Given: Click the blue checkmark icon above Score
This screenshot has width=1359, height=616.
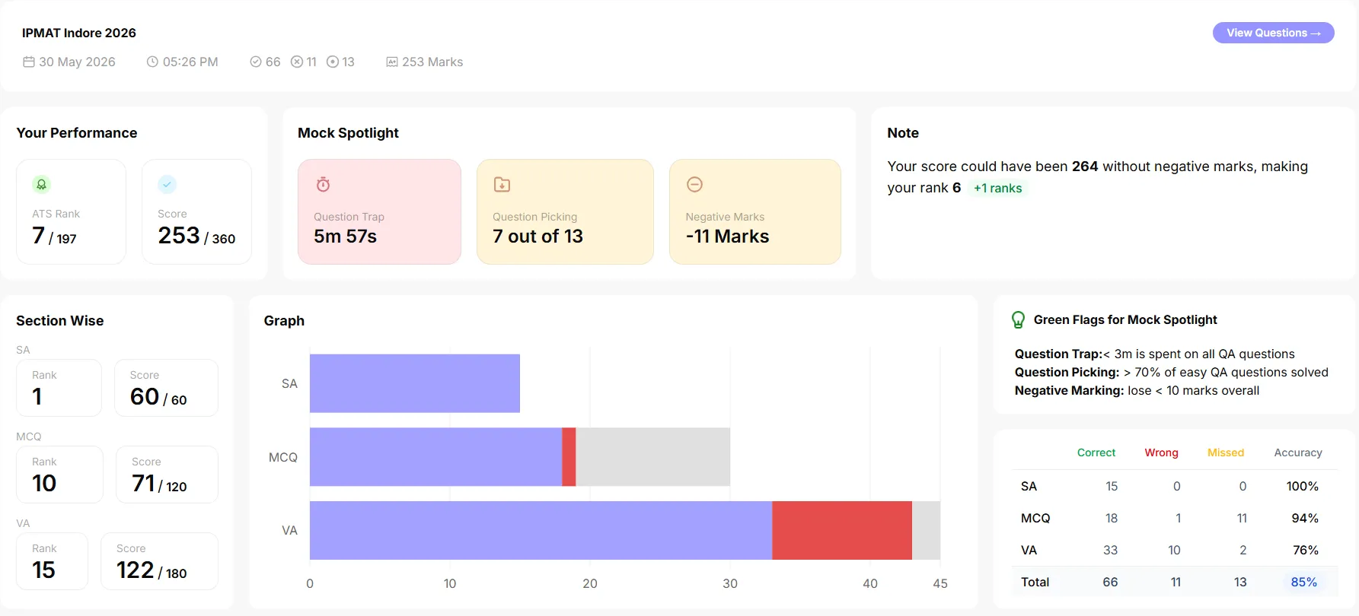Looking at the screenshot, I should [x=167, y=184].
